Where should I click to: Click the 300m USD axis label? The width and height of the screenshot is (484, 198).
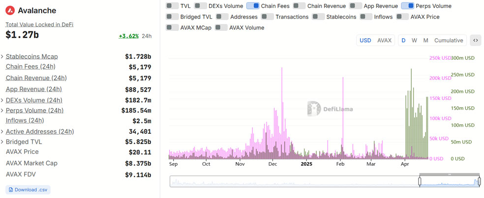click(x=463, y=58)
